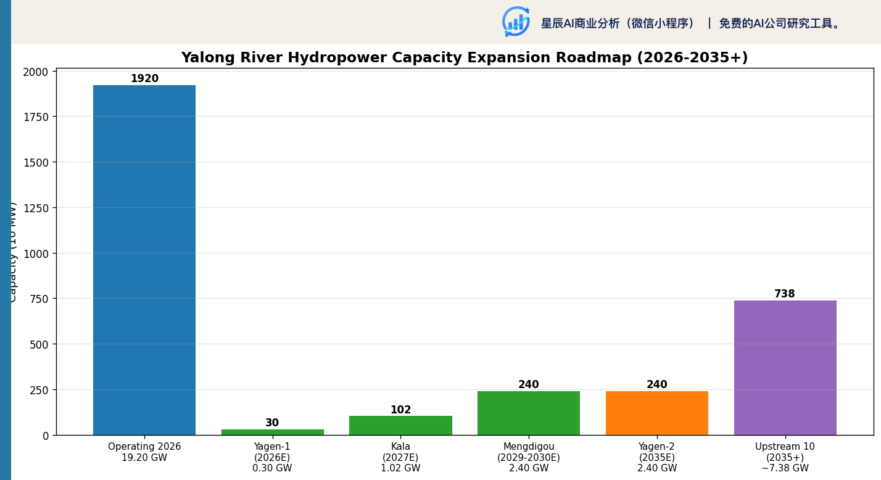Click the 1000 y-axis tick label
This screenshot has height=480, width=881.
pos(36,254)
